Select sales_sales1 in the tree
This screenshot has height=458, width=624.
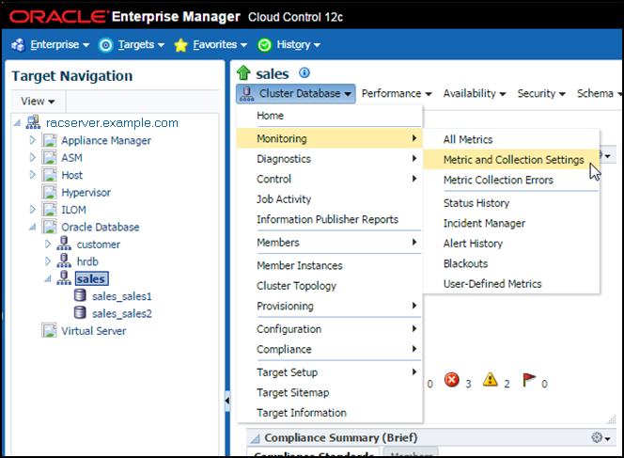coord(122,296)
